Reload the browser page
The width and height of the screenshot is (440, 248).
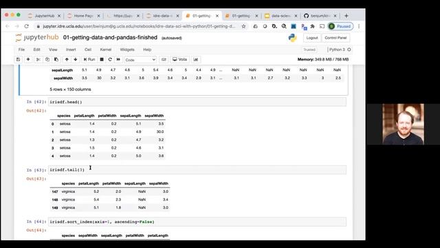tap(26, 26)
